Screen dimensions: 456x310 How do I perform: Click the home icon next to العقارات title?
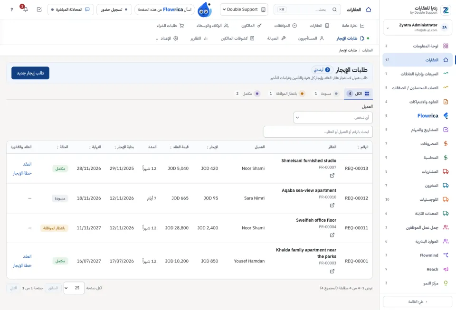369,9
